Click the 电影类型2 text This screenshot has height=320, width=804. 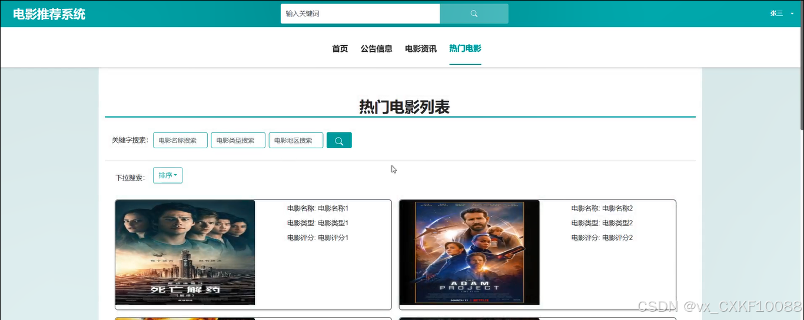click(617, 223)
